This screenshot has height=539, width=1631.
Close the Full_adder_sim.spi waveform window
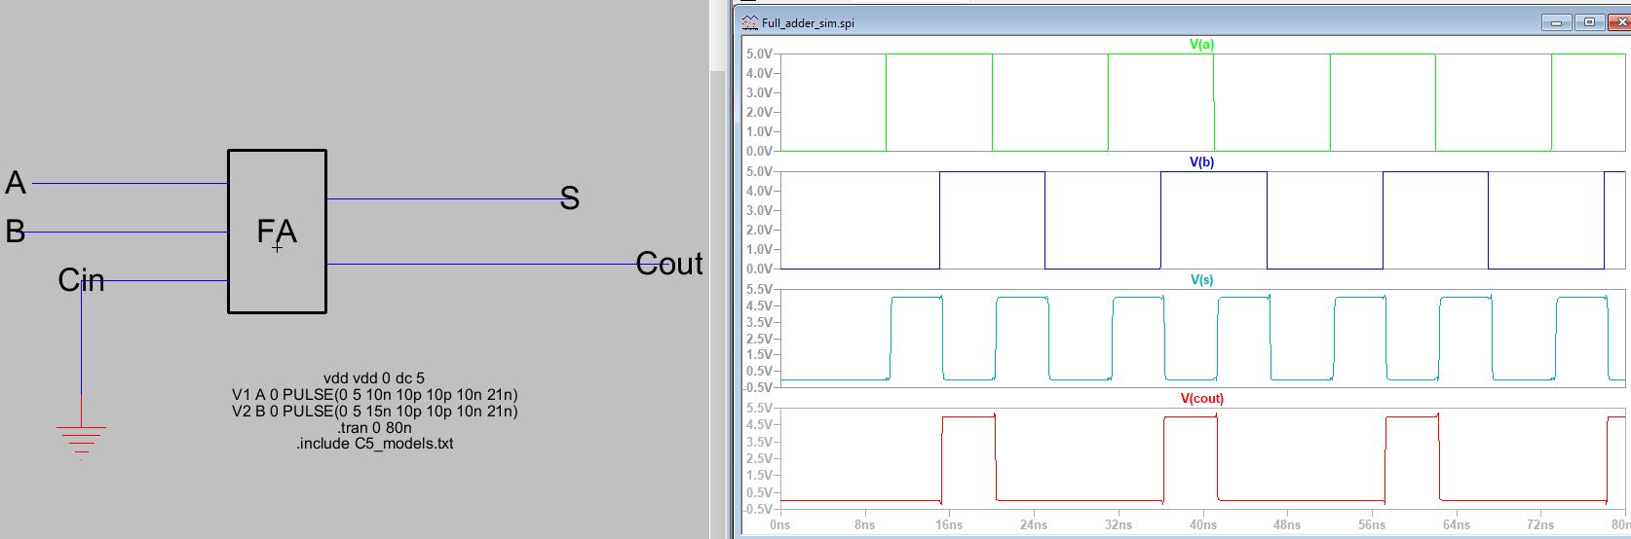click(1617, 22)
